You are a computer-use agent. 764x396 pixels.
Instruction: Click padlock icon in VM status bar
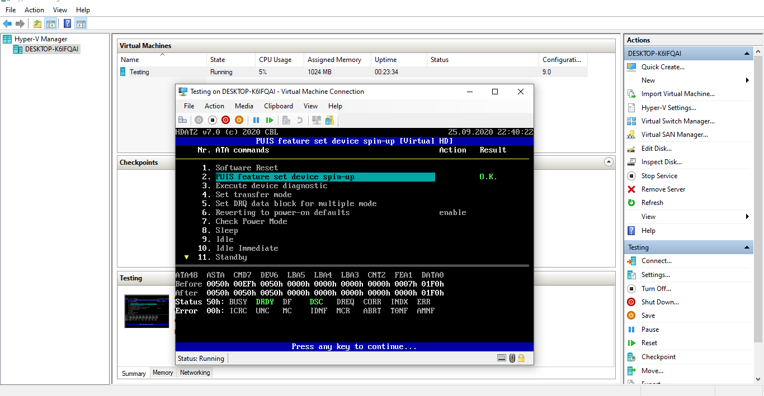[x=521, y=358]
